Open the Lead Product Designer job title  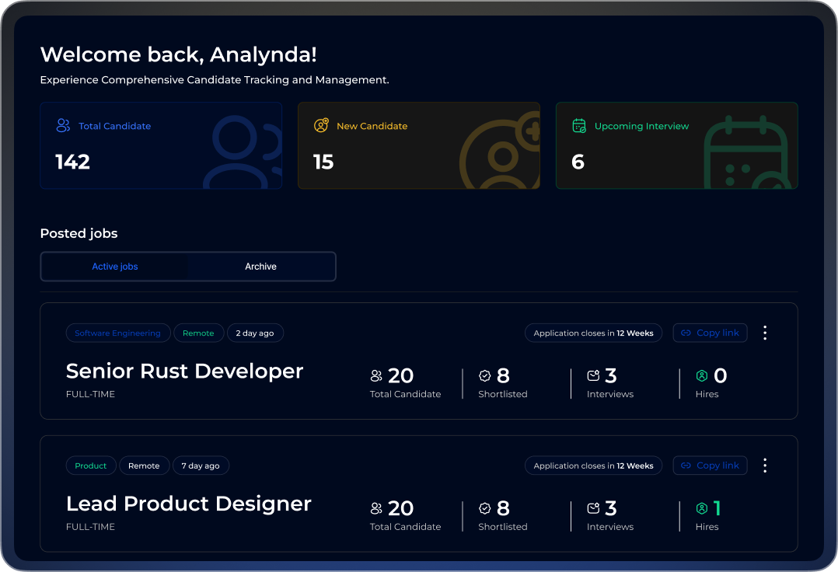tap(189, 504)
